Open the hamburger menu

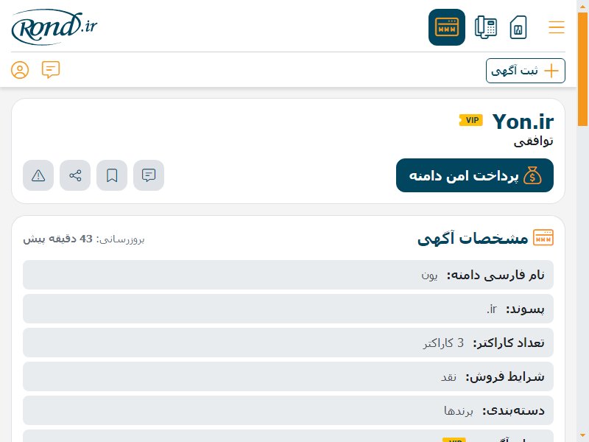point(557,27)
